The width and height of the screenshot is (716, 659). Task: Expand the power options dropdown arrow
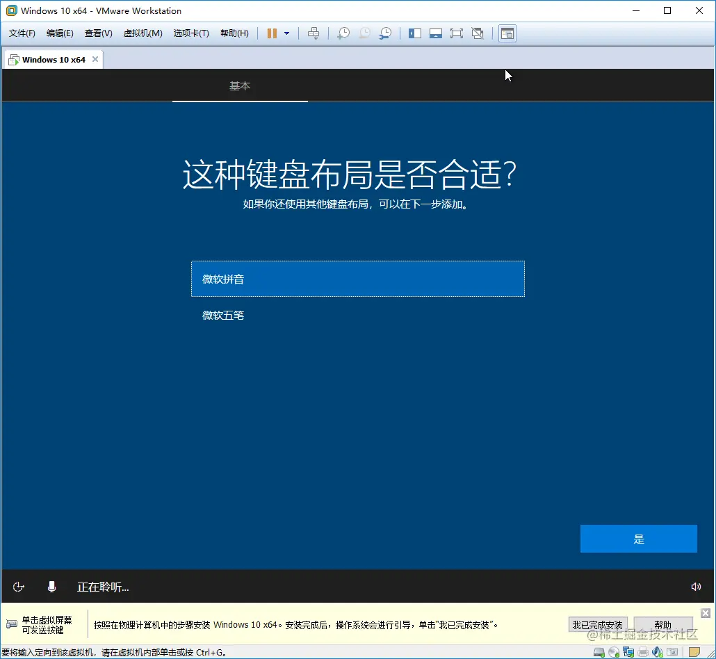point(287,33)
